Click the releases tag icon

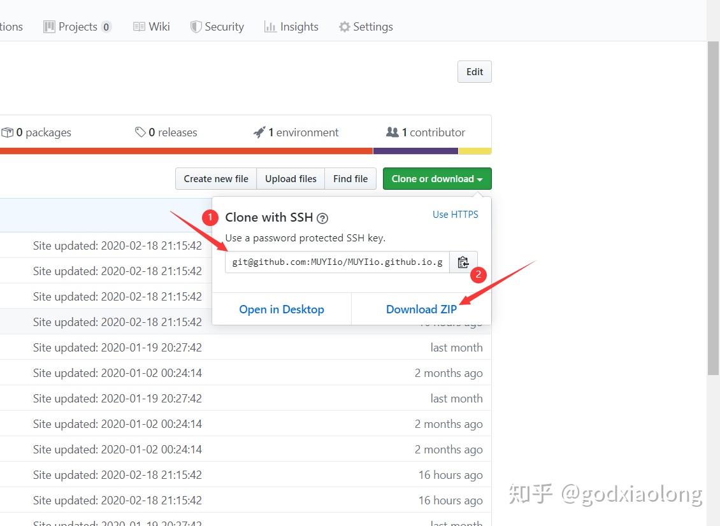[x=141, y=132]
